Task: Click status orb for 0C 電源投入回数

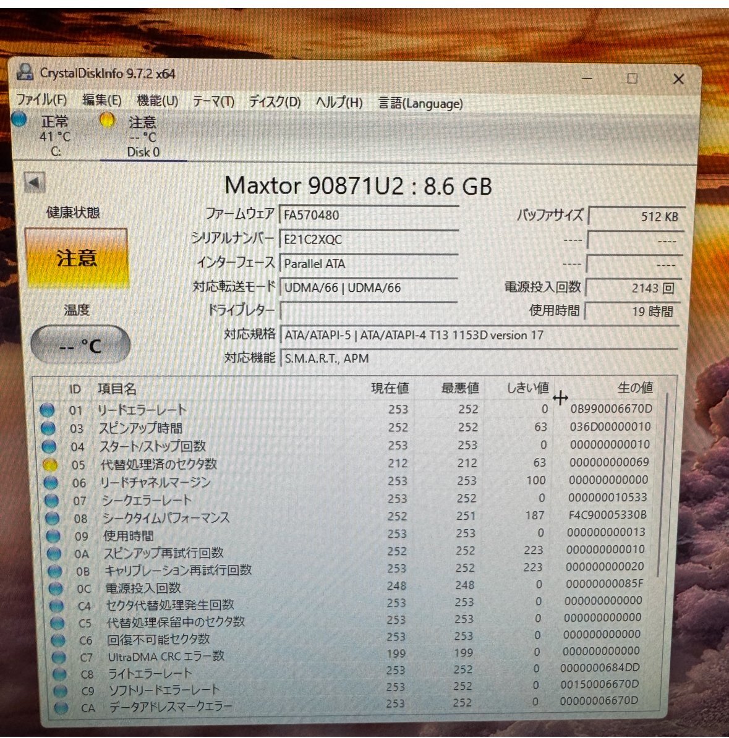Action: tap(56, 588)
